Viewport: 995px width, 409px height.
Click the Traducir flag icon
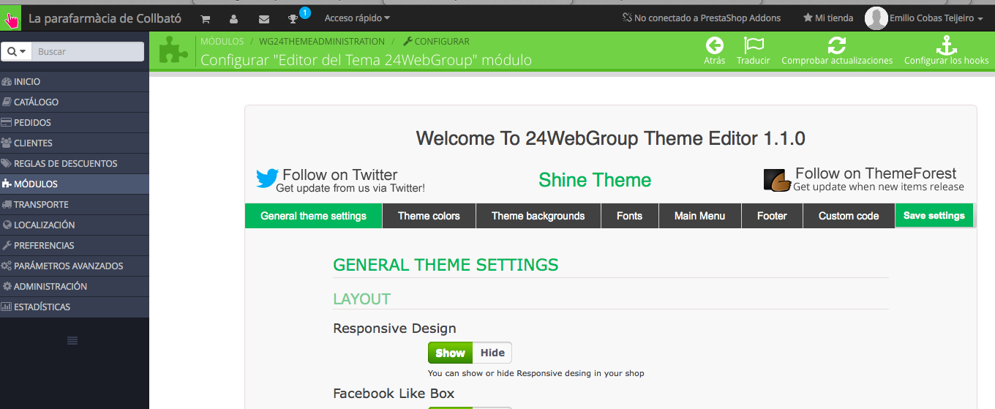pyautogui.click(x=754, y=45)
